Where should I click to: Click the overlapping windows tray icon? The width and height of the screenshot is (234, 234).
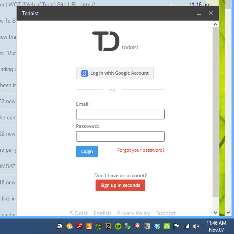(60, 226)
